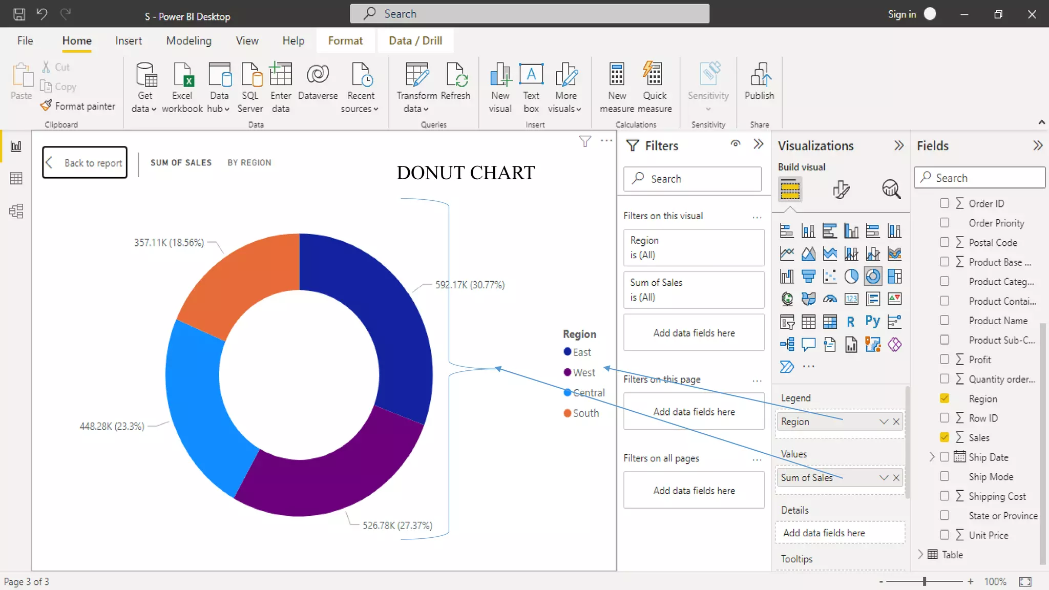This screenshot has height=590, width=1049.
Task: Click the Refresh icon
Action: click(456, 75)
